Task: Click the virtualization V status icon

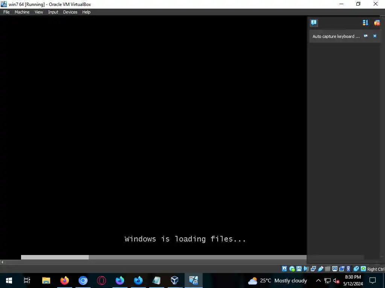Action: (x=349, y=268)
